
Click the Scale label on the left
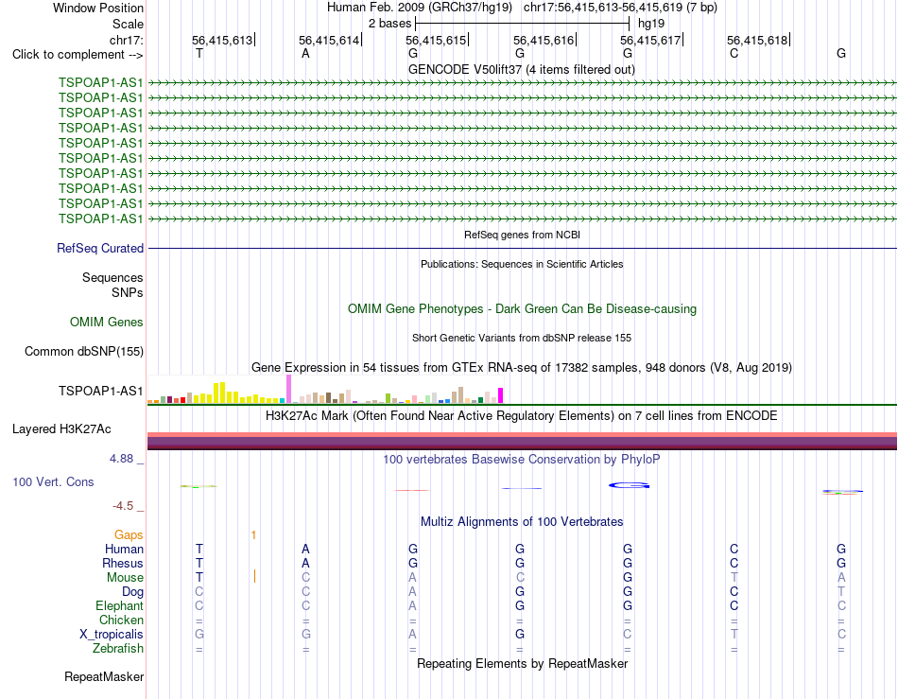tap(128, 24)
